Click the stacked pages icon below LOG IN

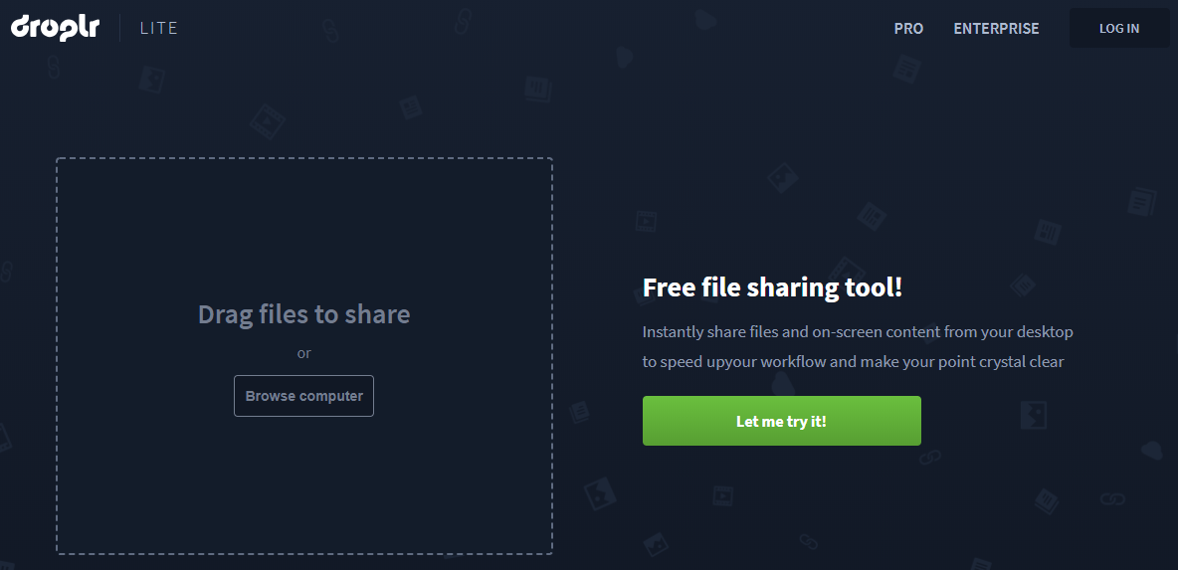[1142, 202]
